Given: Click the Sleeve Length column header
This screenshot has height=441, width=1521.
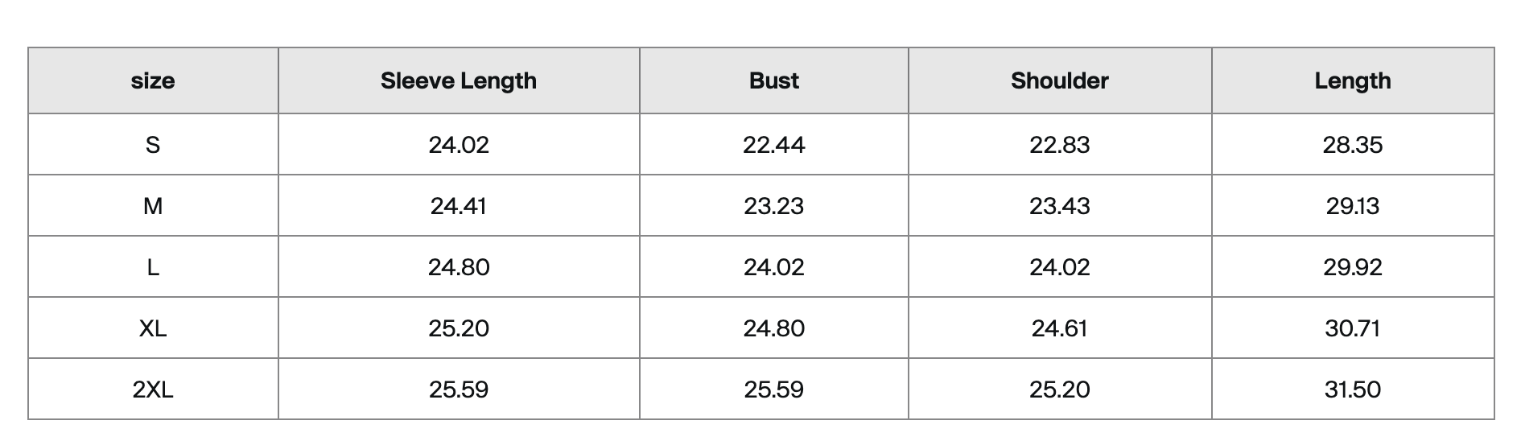Looking at the screenshot, I should coord(459,80).
